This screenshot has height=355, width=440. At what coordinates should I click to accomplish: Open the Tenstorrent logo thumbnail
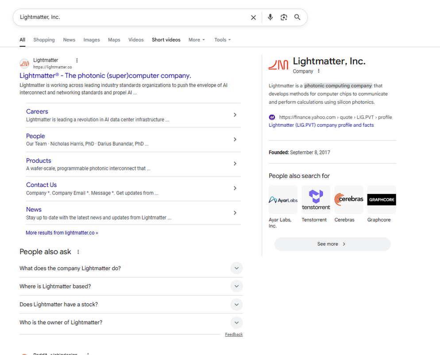[x=316, y=200]
